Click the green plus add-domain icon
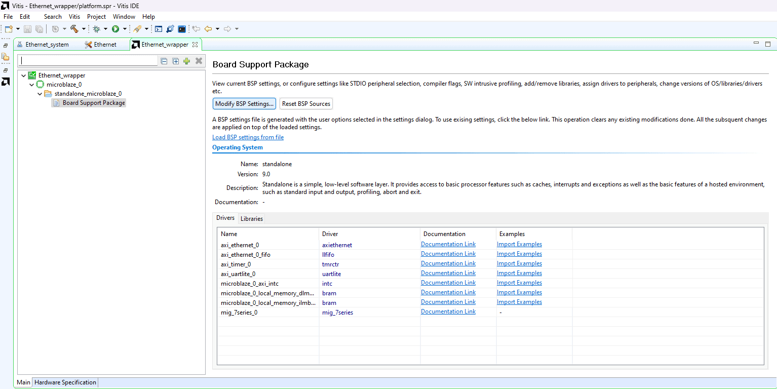The image size is (777, 389). (x=187, y=61)
